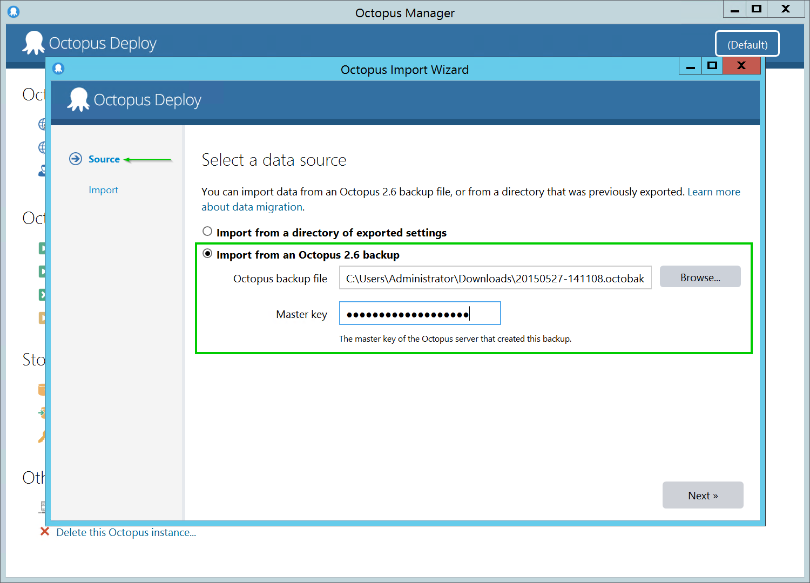The height and width of the screenshot is (583, 810).
Task: Click the circled arrow icon beside Source
Action: click(76, 159)
